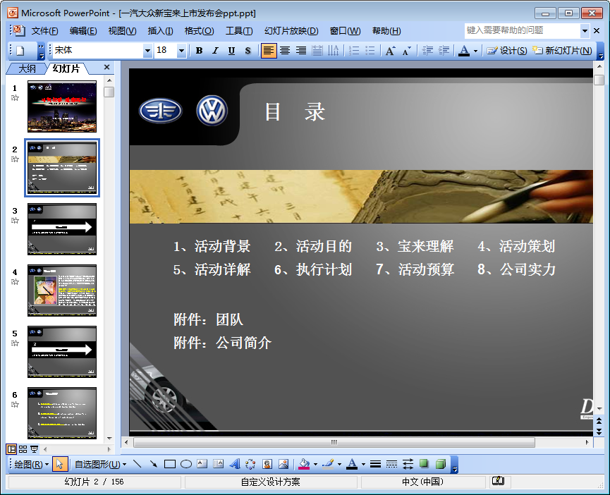610x495 pixels.
Task: Select the Line drawing tool
Action: tap(138, 464)
